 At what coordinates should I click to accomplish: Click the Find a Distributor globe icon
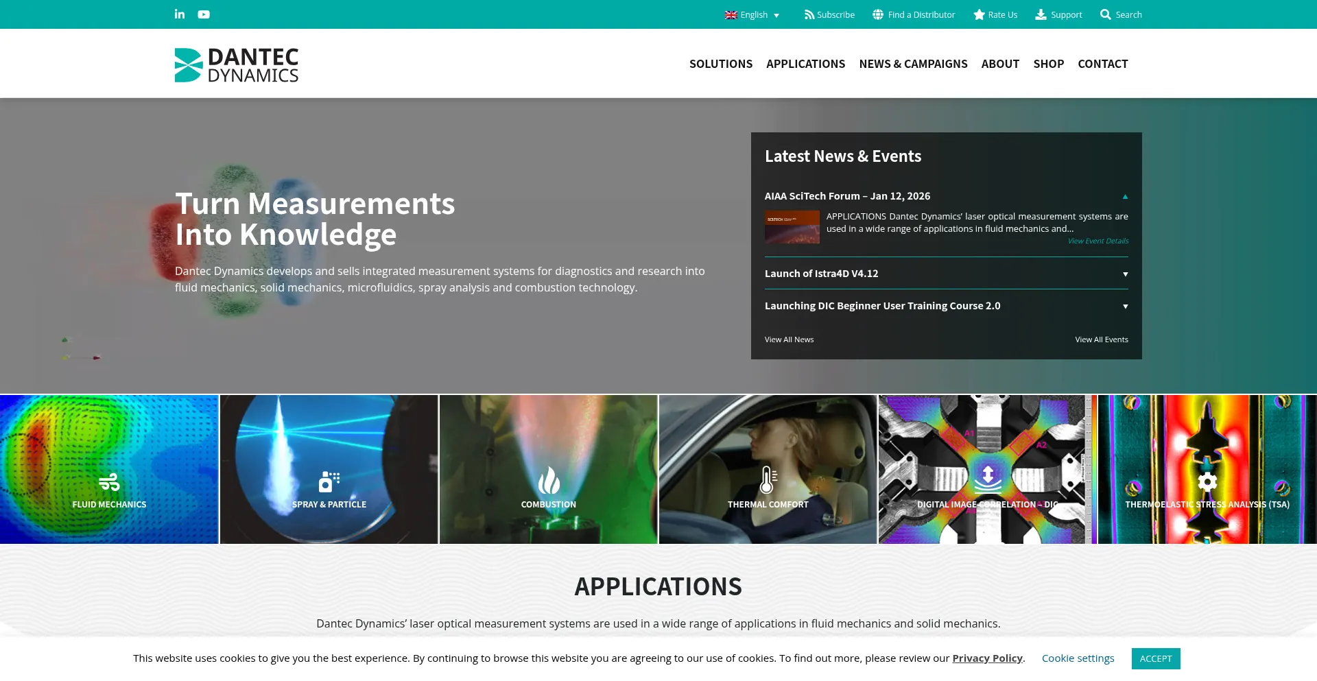[x=878, y=14]
